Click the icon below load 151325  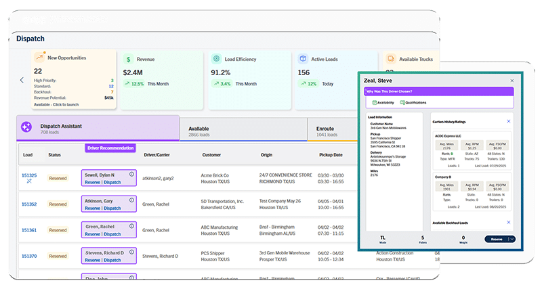(x=29, y=181)
